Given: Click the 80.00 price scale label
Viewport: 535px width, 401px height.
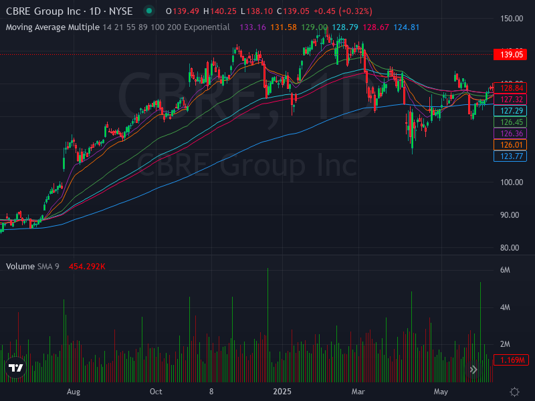Looking at the screenshot, I should 510,247.
